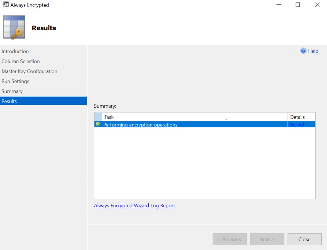The width and height of the screenshot is (327, 250).
Task: Open the Always Encrypted Wizard Log Report
Action: click(x=134, y=206)
